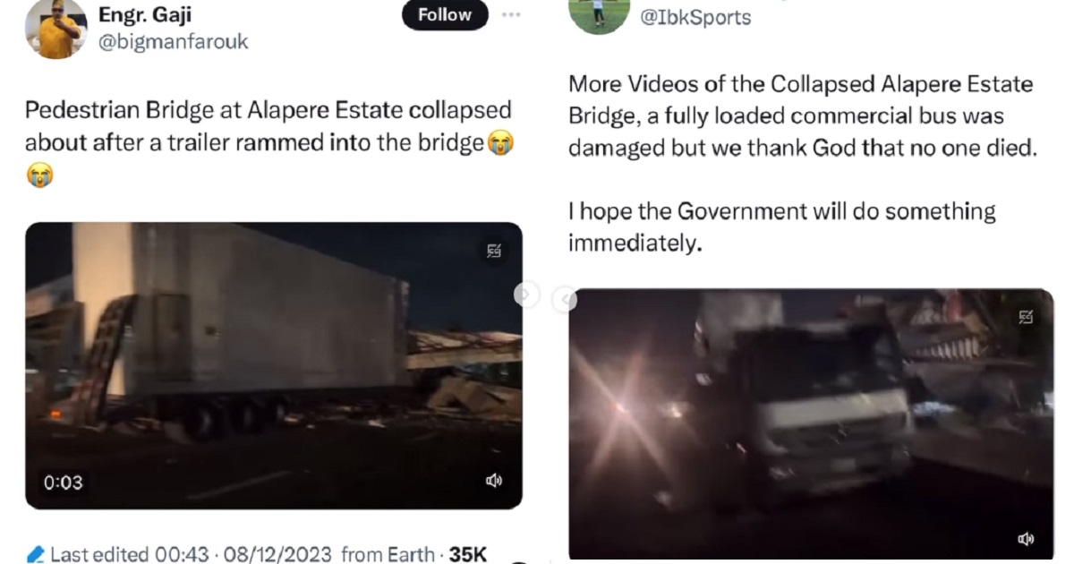This screenshot has width=1074, height=564.
Task: Click the next arrow beside left video
Action: [x=526, y=294]
